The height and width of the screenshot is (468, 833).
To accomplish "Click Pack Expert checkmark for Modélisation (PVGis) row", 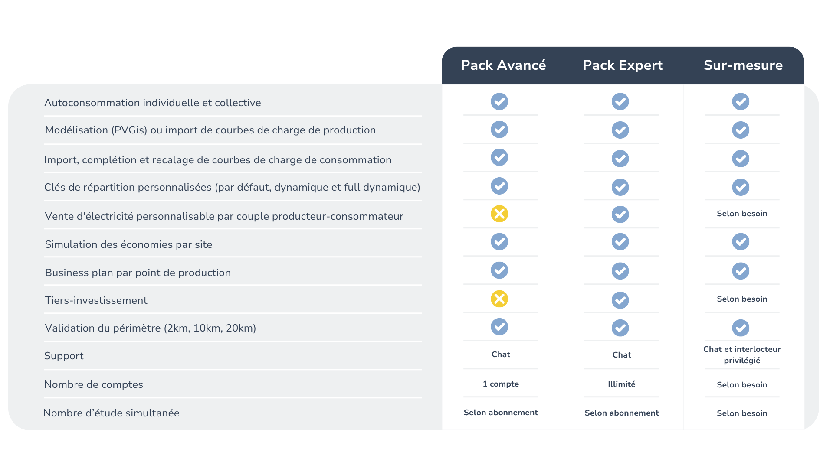I will coord(620,130).
